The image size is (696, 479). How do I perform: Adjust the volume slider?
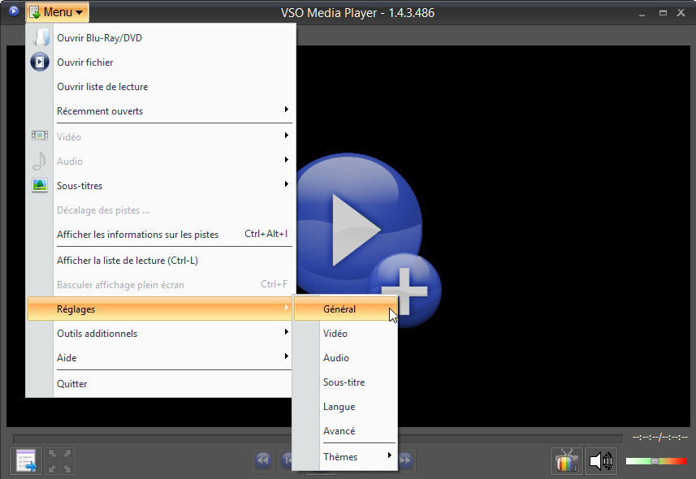(x=655, y=461)
